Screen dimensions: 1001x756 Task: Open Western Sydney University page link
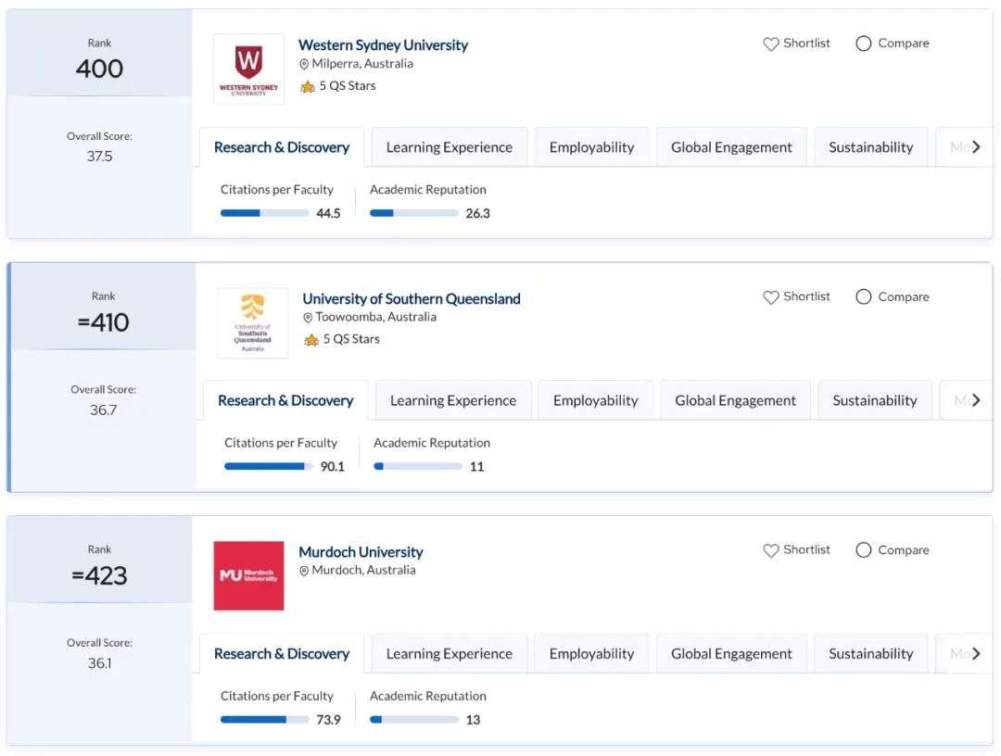tap(383, 45)
